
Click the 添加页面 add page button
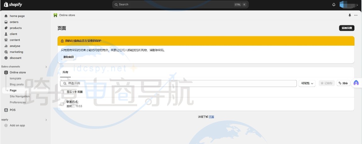click(x=347, y=28)
